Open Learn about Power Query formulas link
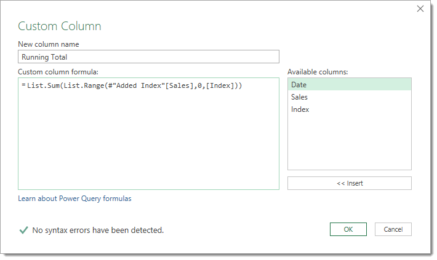437x260 pixels. pos(74,199)
